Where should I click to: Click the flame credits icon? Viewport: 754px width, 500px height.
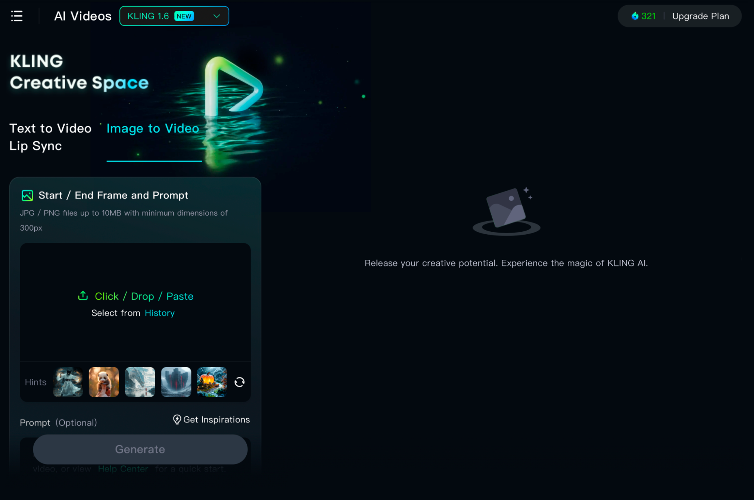coord(635,16)
